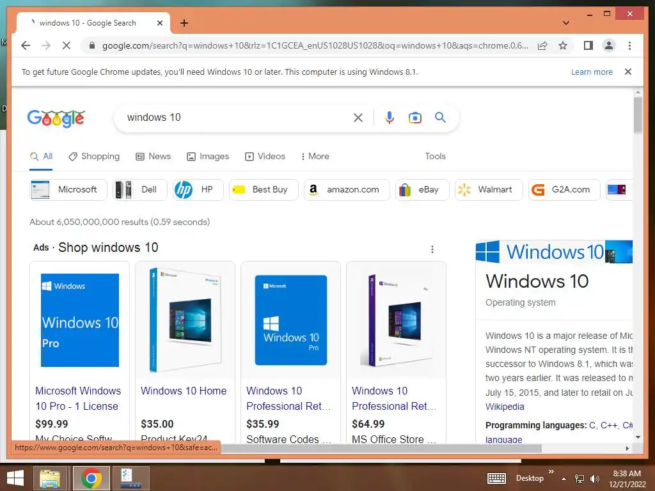Toggle the Chrome side panel

588,45
